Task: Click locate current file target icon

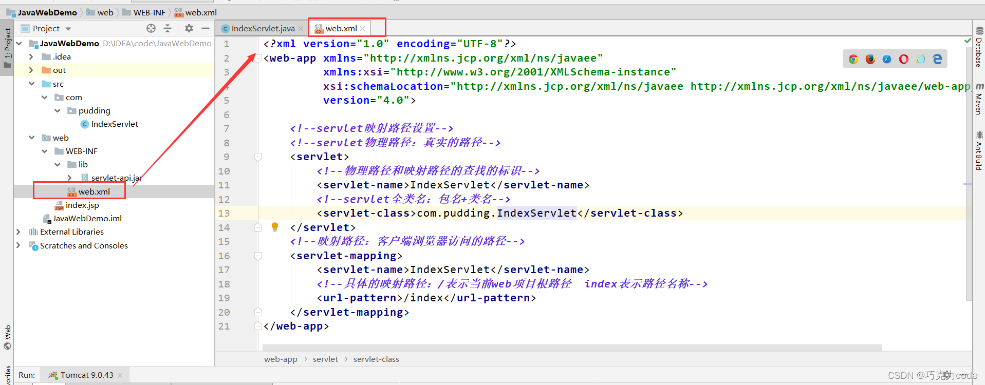Action: (151, 28)
